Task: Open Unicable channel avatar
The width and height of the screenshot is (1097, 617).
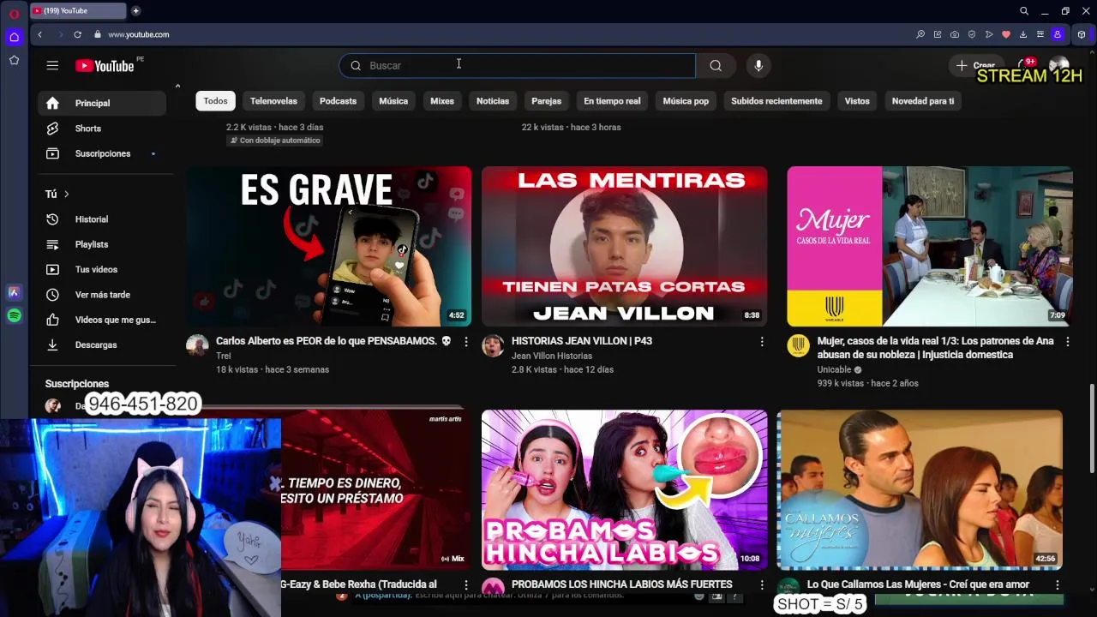Action: [798, 345]
